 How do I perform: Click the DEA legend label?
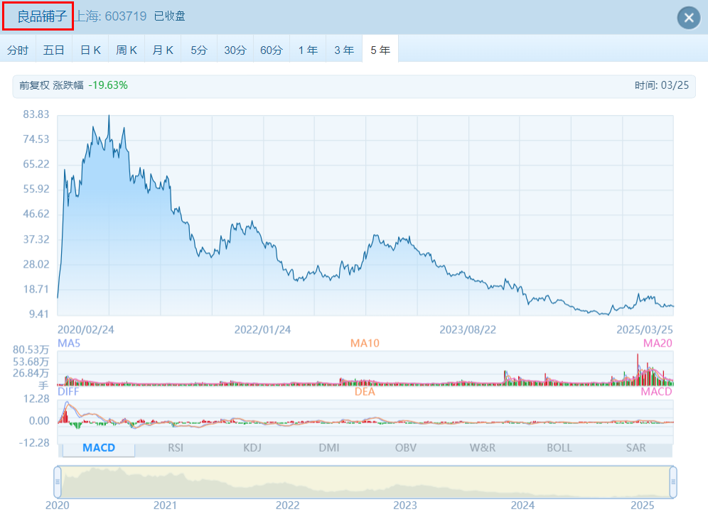(365, 391)
